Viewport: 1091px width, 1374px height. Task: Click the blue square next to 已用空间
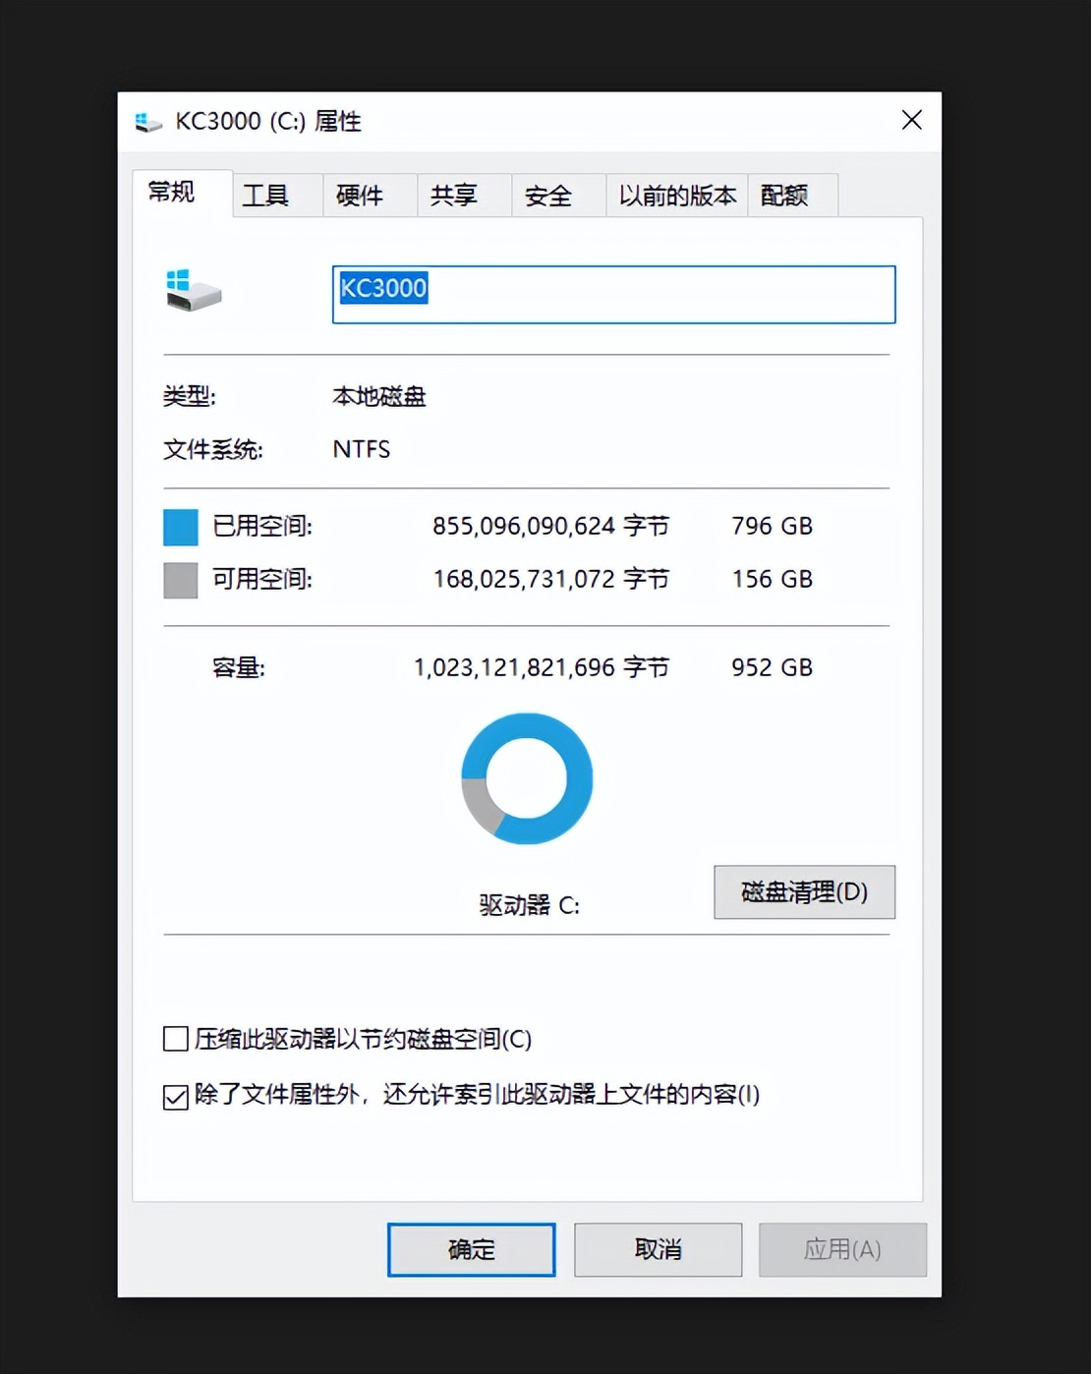(x=179, y=527)
